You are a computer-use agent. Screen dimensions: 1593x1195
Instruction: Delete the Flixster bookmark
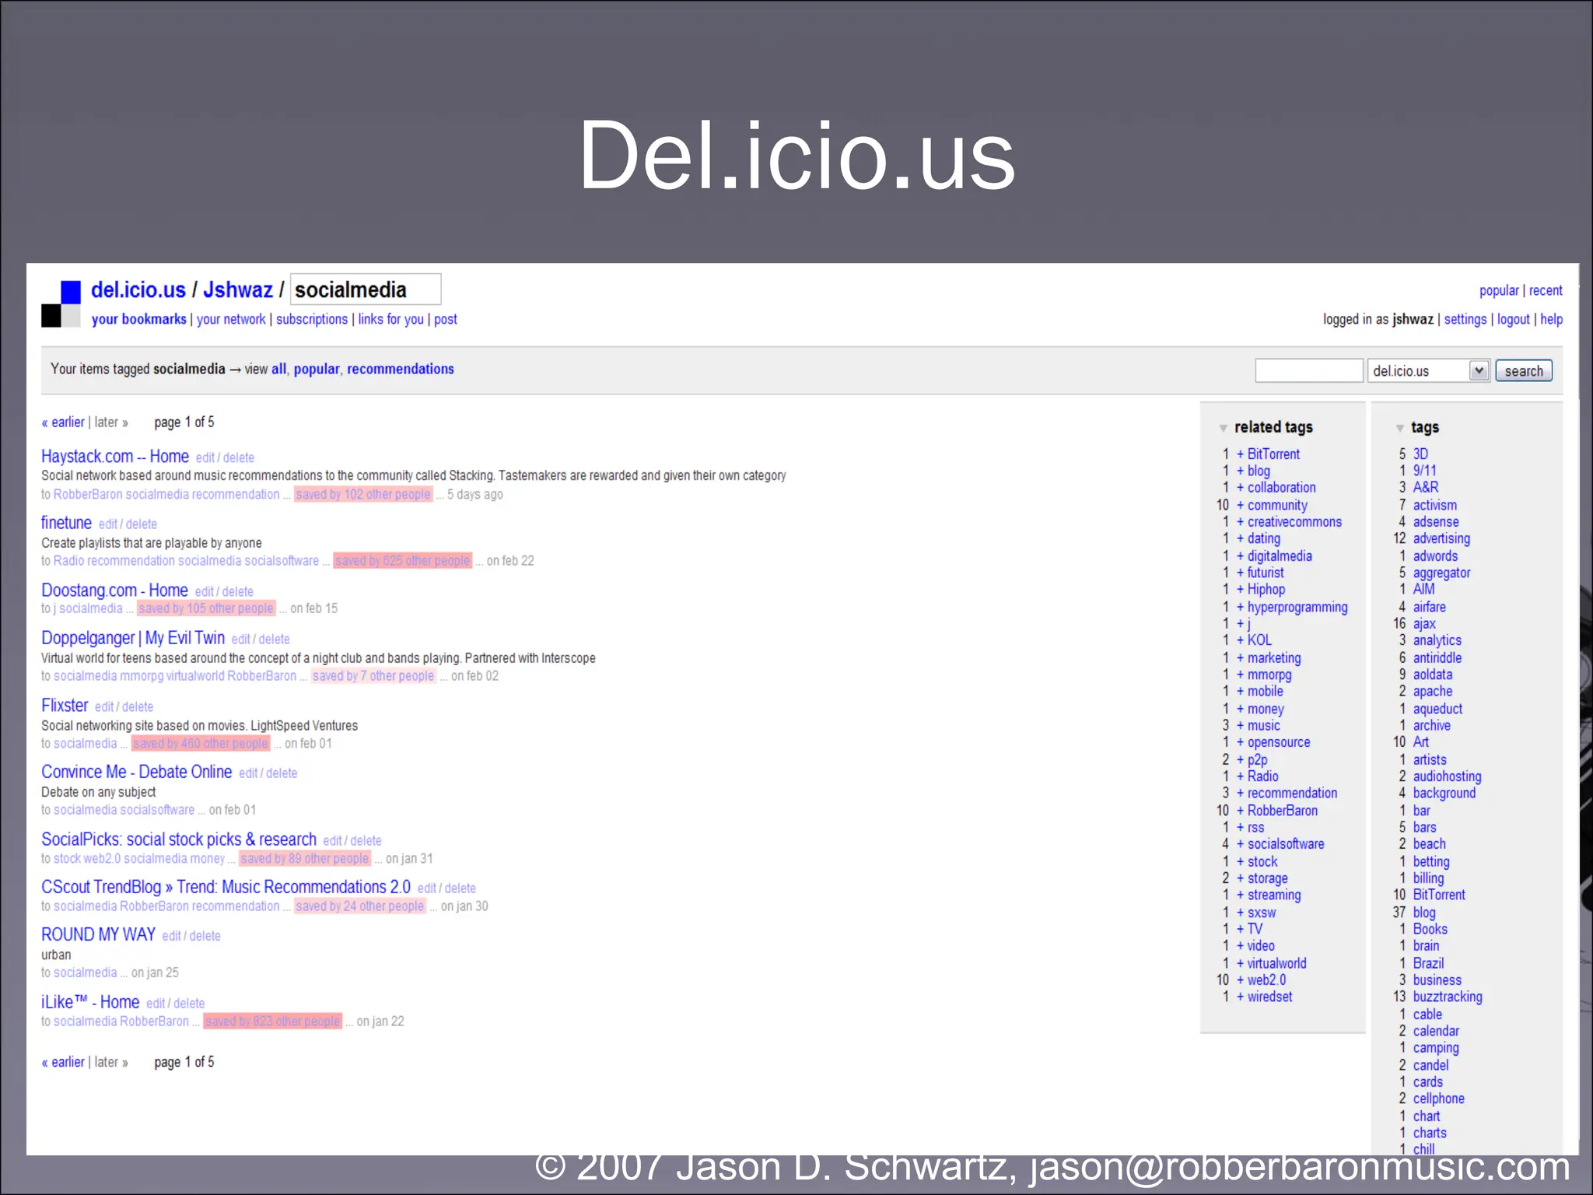138,707
